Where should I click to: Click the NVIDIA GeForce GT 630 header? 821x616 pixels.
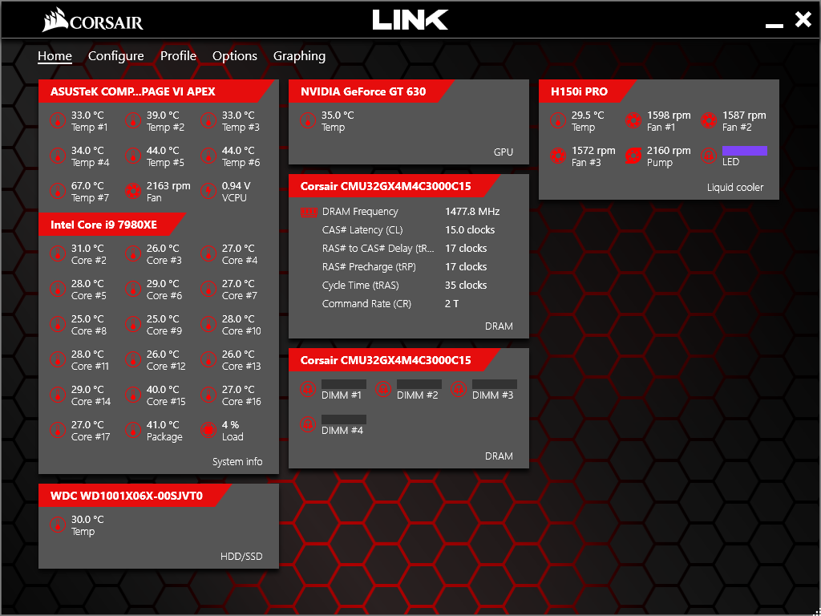372,91
